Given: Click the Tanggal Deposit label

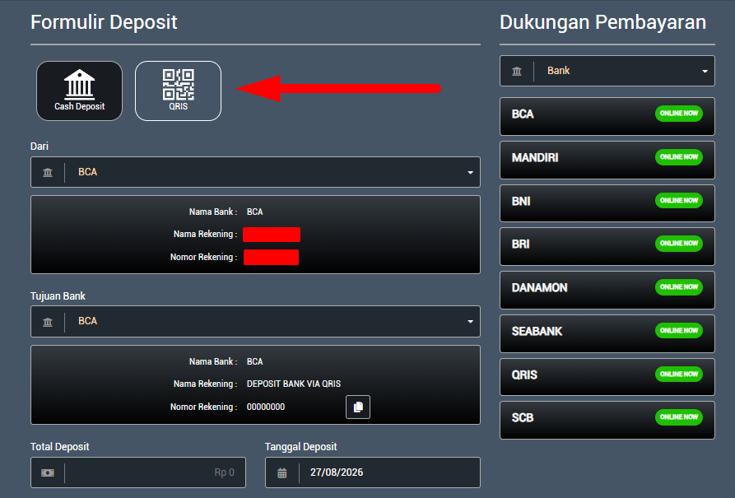Looking at the screenshot, I should [x=301, y=447].
